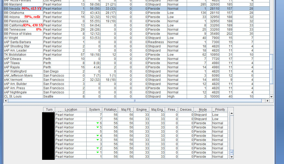Select the BB California row
Screen dimensions: 284x164
coord(137,25)
